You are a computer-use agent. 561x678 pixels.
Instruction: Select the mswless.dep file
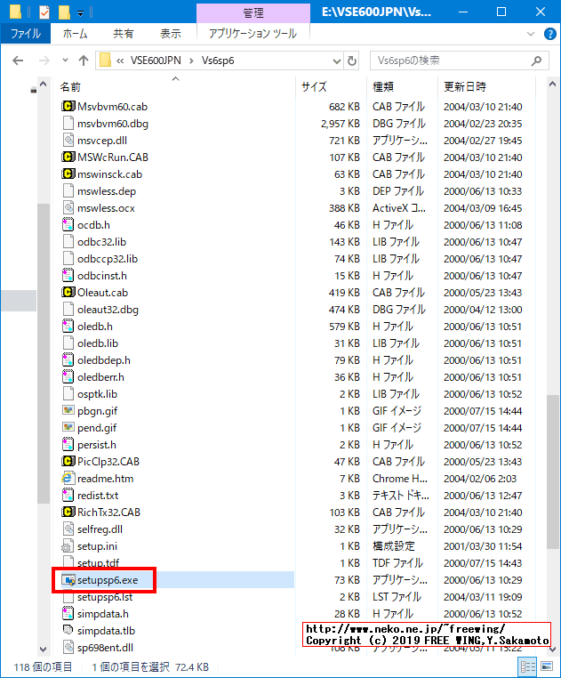click(x=107, y=191)
